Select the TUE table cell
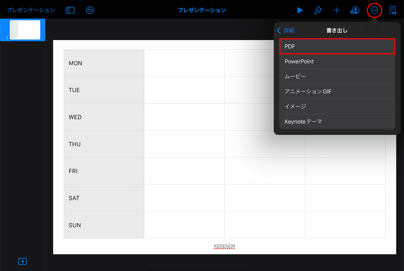 click(104, 90)
